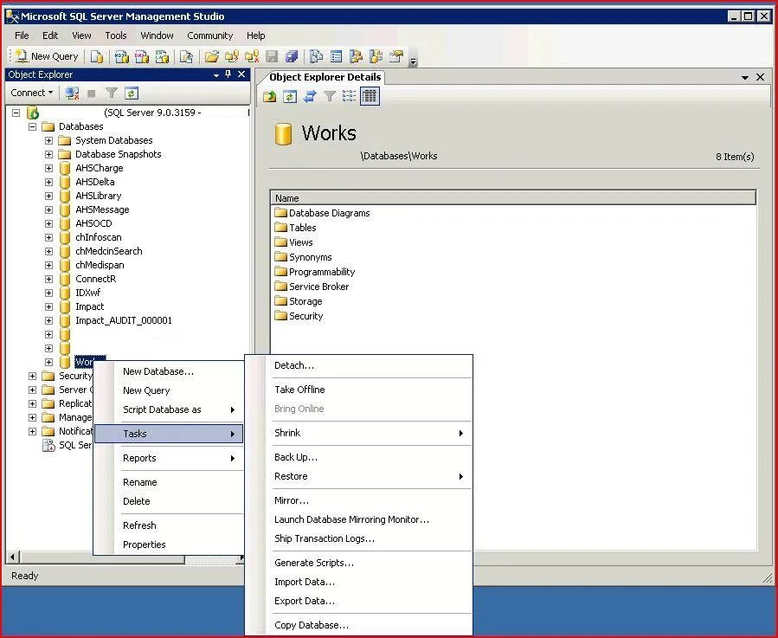Open the Properties Window toolbar icon
The height and width of the screenshot is (638, 778).
(x=396, y=56)
